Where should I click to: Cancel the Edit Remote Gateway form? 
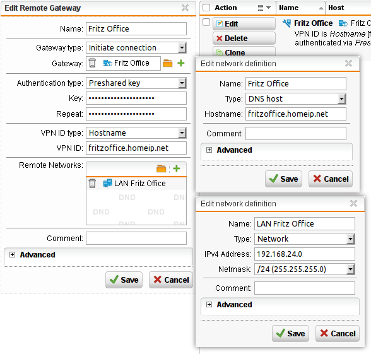point(171,280)
